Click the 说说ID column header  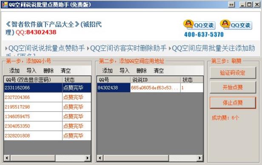155,80
